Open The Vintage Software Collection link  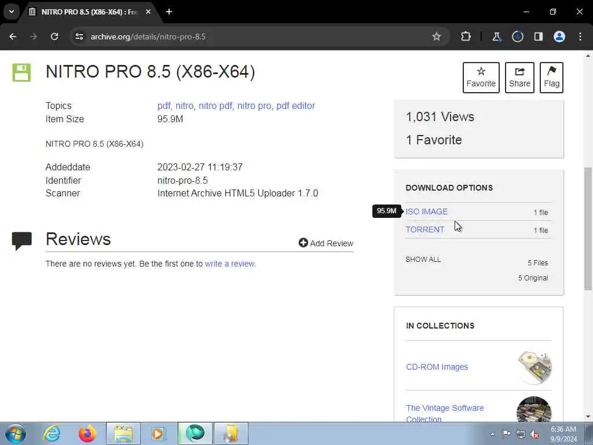pyautogui.click(x=445, y=414)
